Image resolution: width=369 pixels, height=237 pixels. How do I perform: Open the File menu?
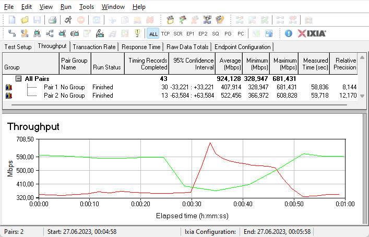[9, 7]
